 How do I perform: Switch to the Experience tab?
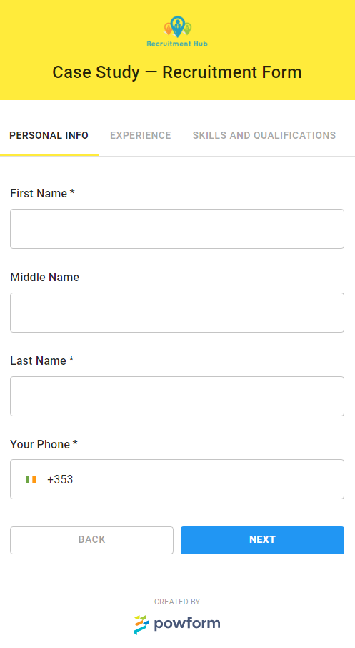click(140, 135)
